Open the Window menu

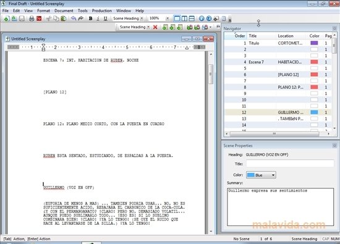pos(124,11)
